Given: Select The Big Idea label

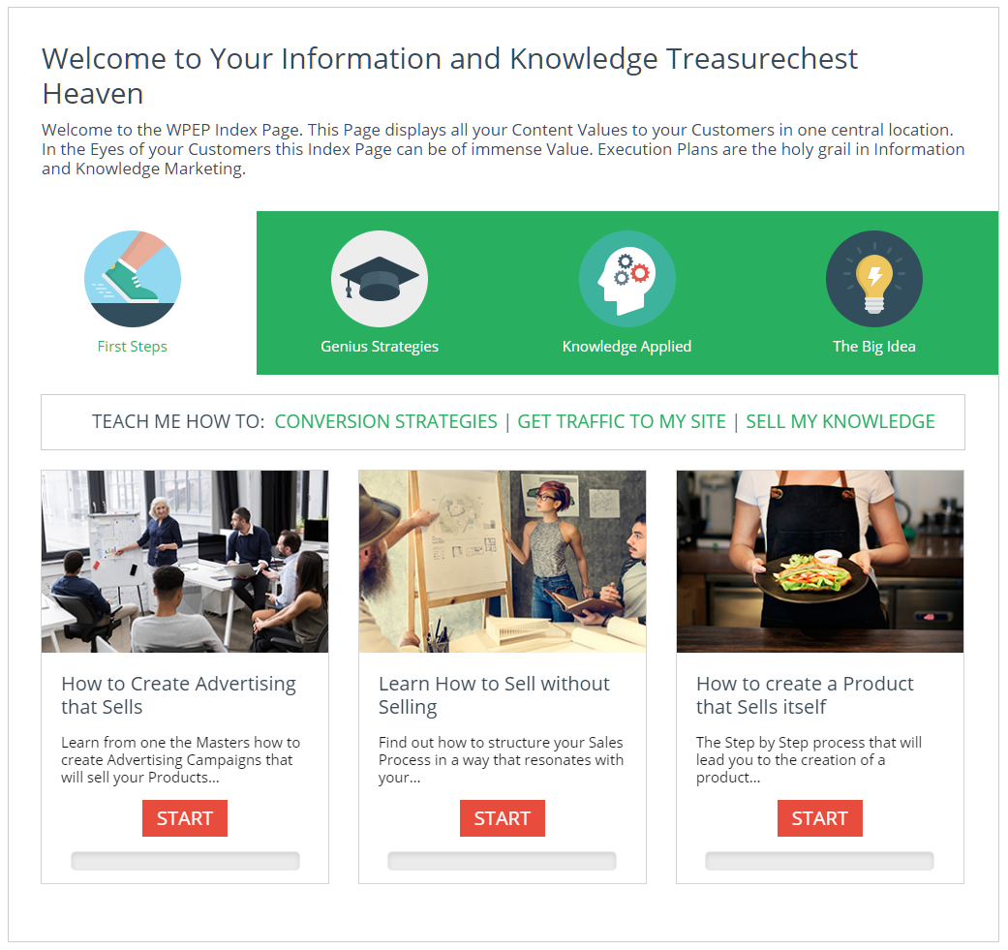Looking at the screenshot, I should point(873,347).
